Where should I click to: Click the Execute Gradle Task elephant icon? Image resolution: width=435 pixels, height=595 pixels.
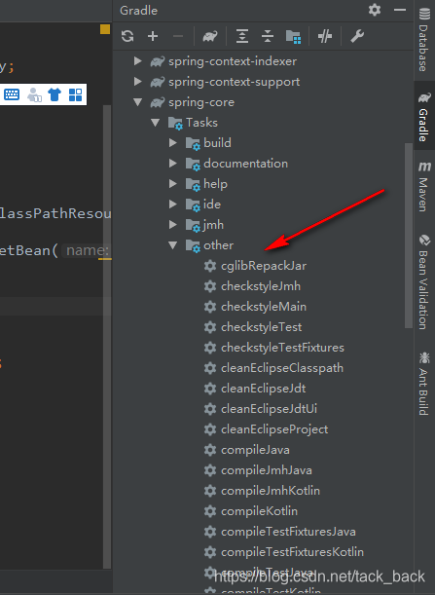click(x=210, y=36)
